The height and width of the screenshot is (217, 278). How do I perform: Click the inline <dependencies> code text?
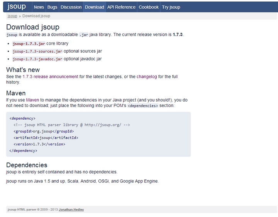[143, 106]
